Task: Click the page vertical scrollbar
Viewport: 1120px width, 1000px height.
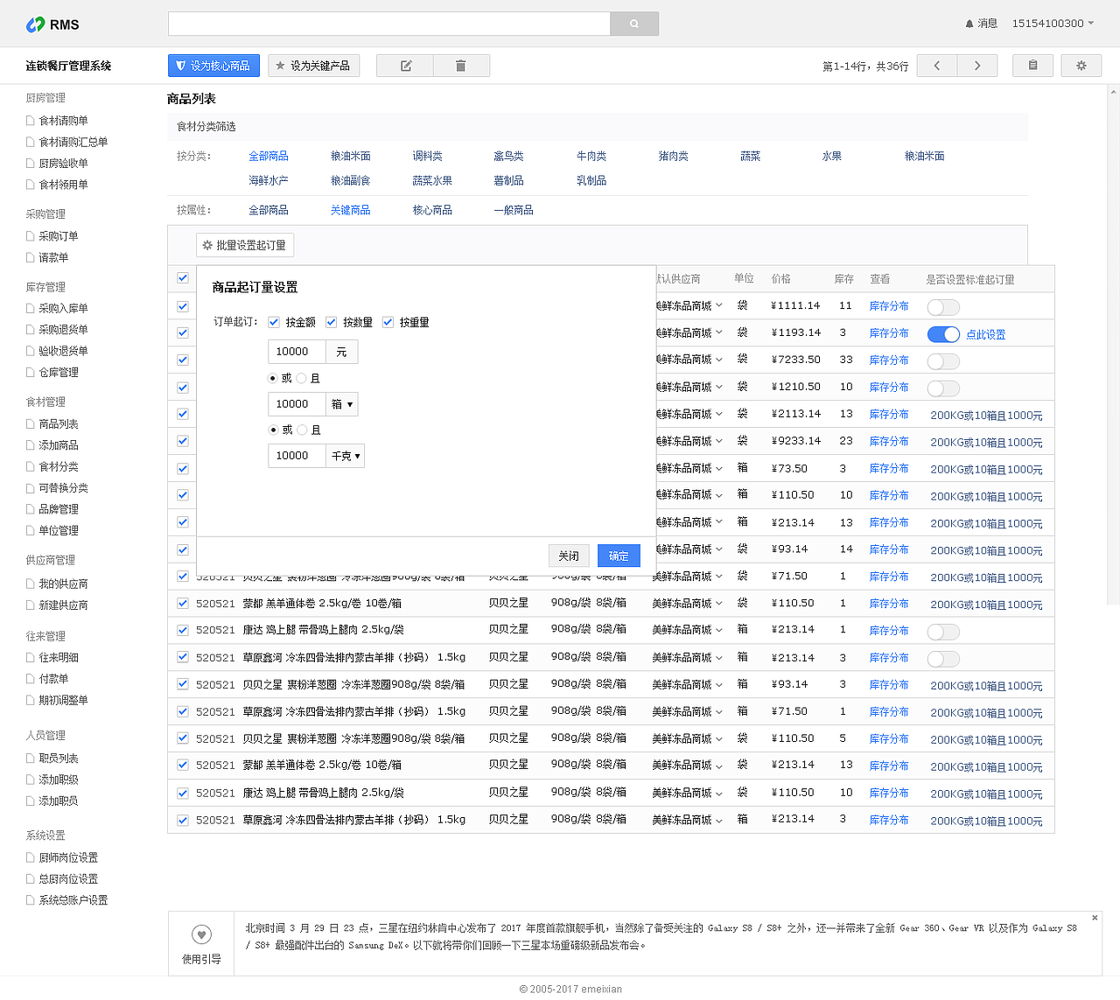Action: [1113, 346]
